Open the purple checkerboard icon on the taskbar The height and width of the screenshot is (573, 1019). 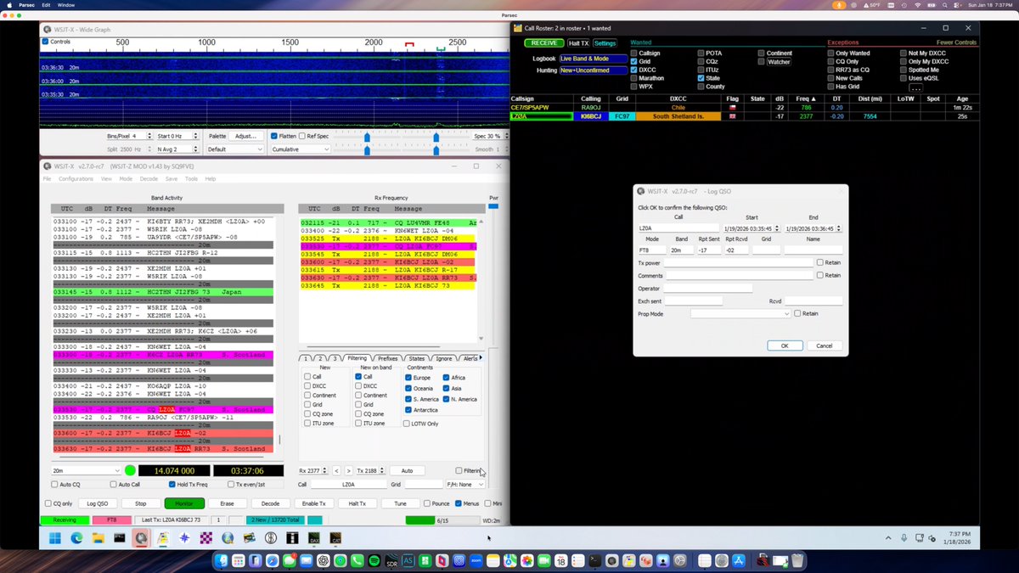point(206,537)
